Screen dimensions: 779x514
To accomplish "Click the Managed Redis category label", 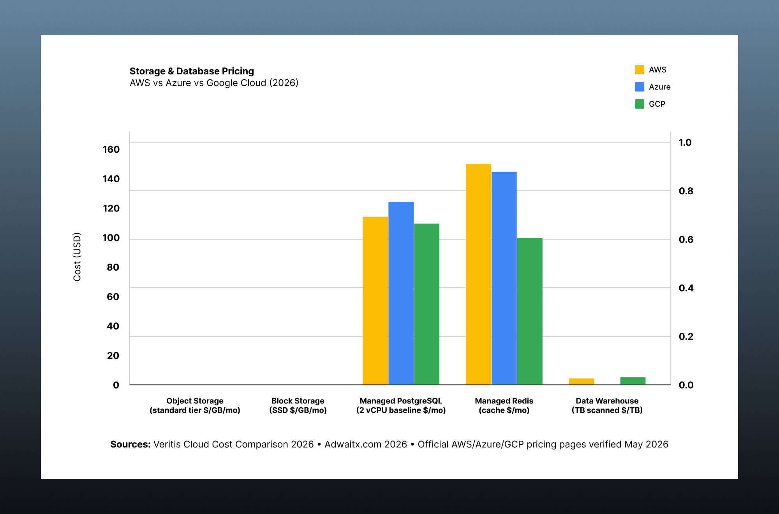I will 504,405.
